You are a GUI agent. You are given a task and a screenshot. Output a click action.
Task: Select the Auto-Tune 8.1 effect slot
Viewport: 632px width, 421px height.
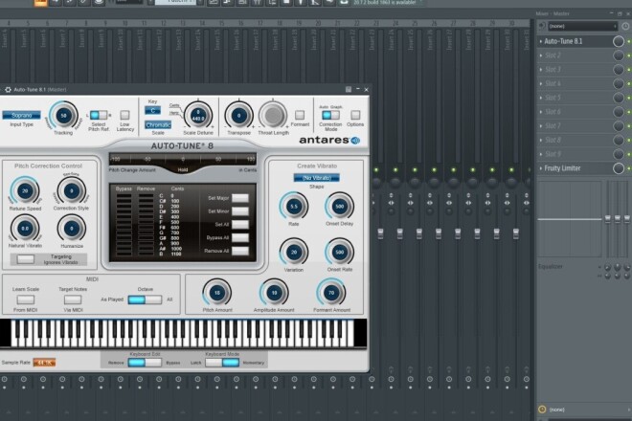(575, 41)
